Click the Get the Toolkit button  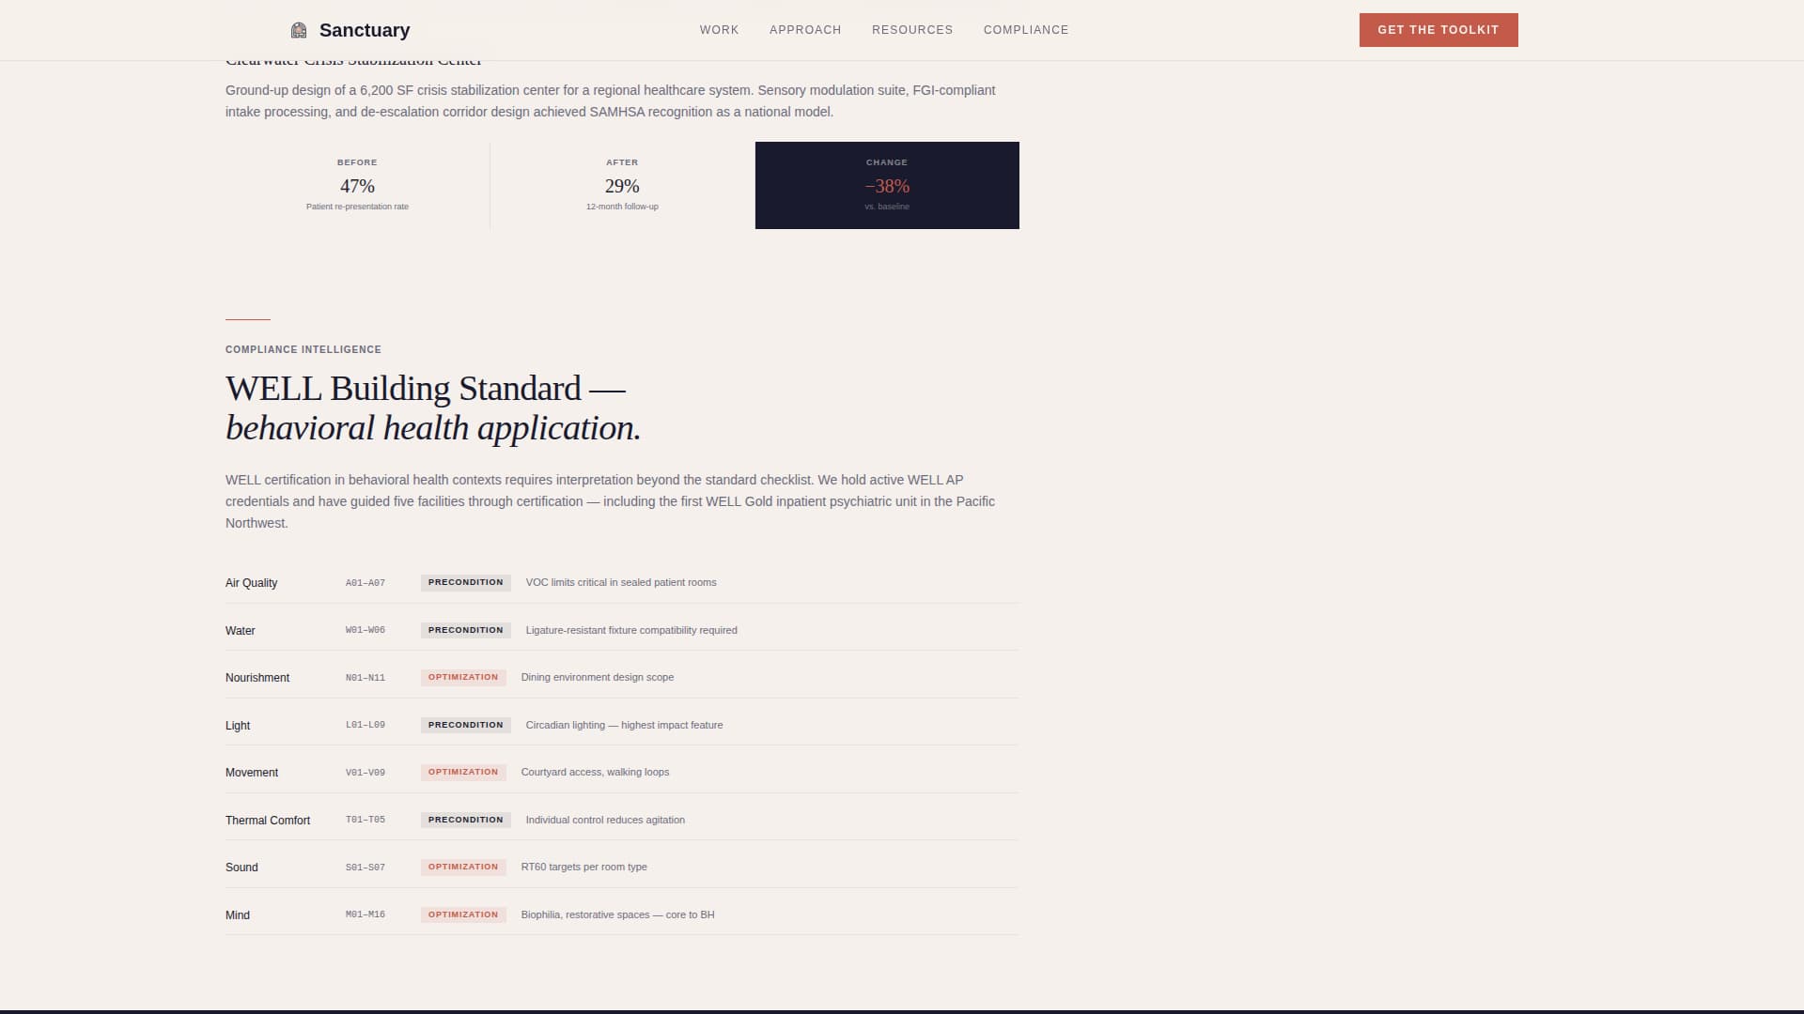[x=1439, y=30]
